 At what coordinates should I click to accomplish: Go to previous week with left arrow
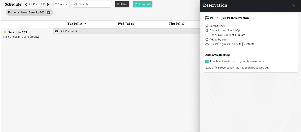(26, 5)
